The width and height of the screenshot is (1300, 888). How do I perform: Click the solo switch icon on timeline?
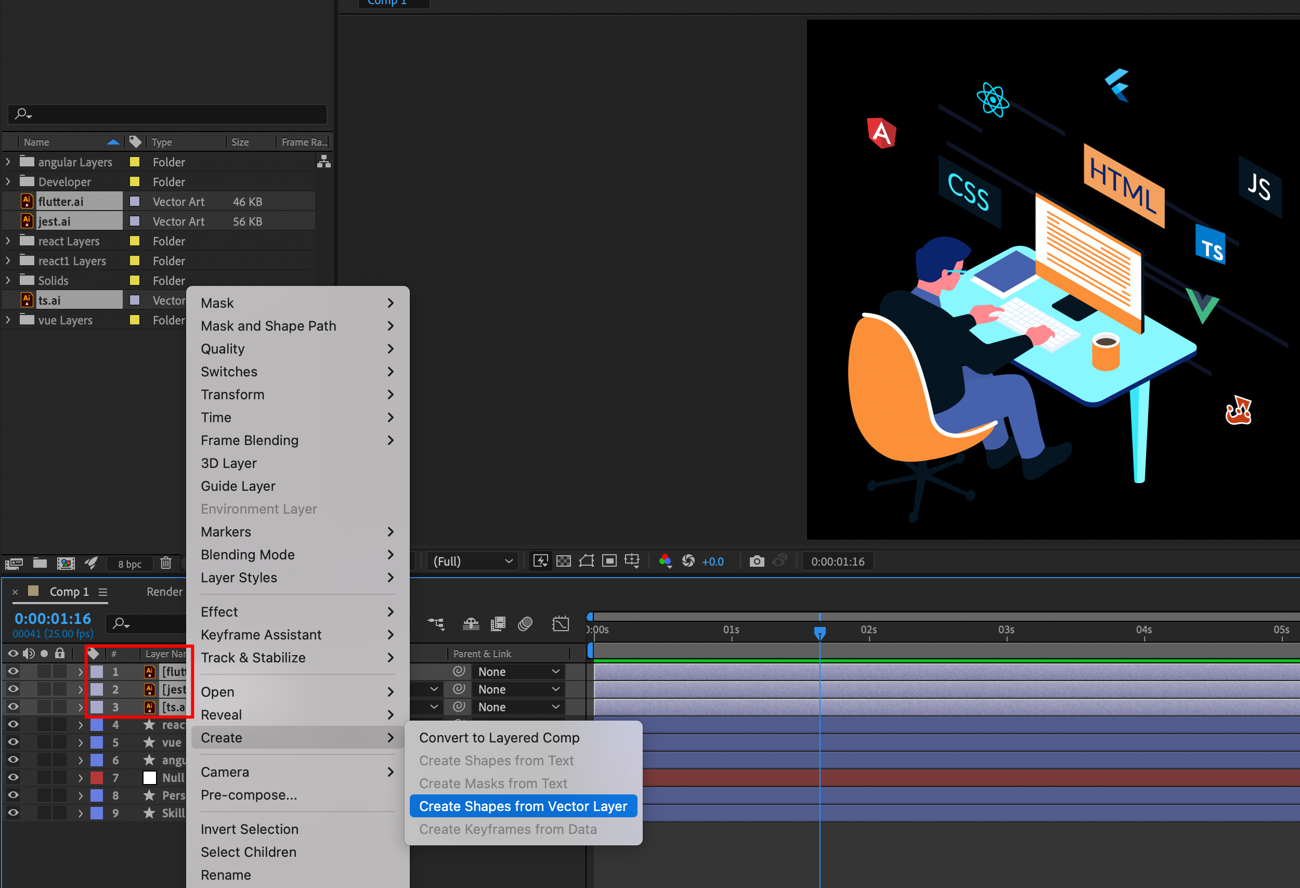coord(44,653)
